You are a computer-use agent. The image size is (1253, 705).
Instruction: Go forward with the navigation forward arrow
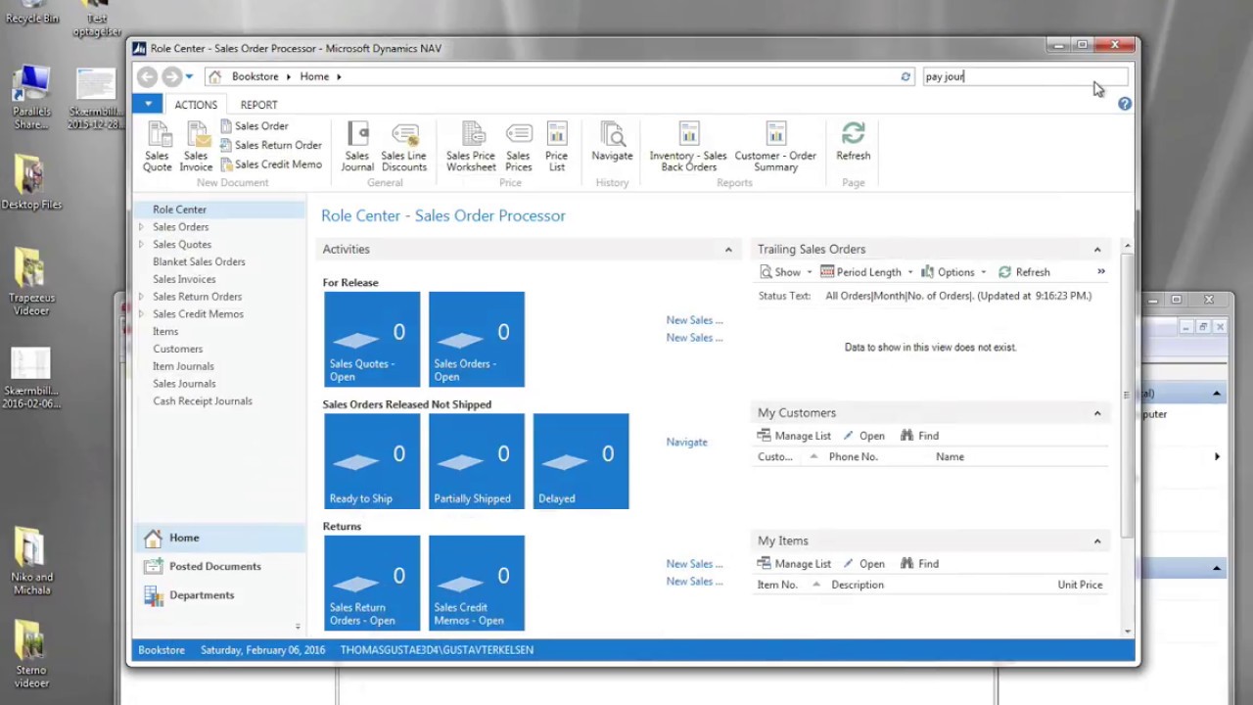171,76
